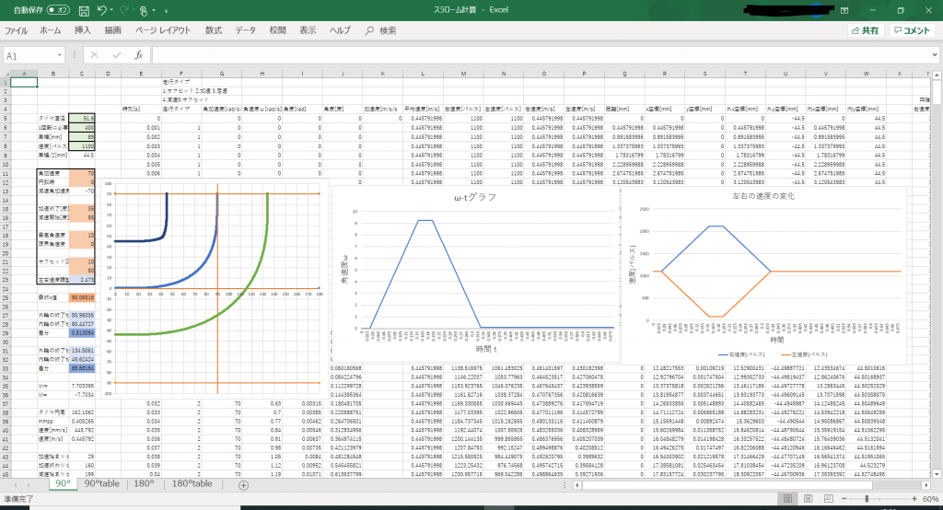The image size is (943, 510).
Task: Click the 時間 t axis title
Action: pyautogui.click(x=486, y=349)
